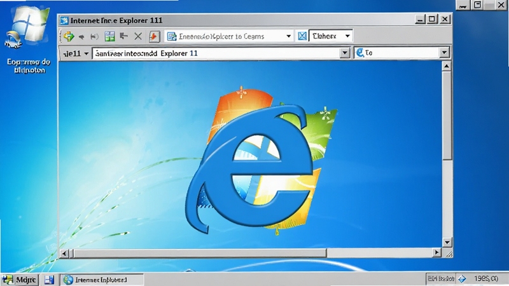Open the 'Eneenodo Eplcerr to Ceams' dropdown arrow

(288, 36)
